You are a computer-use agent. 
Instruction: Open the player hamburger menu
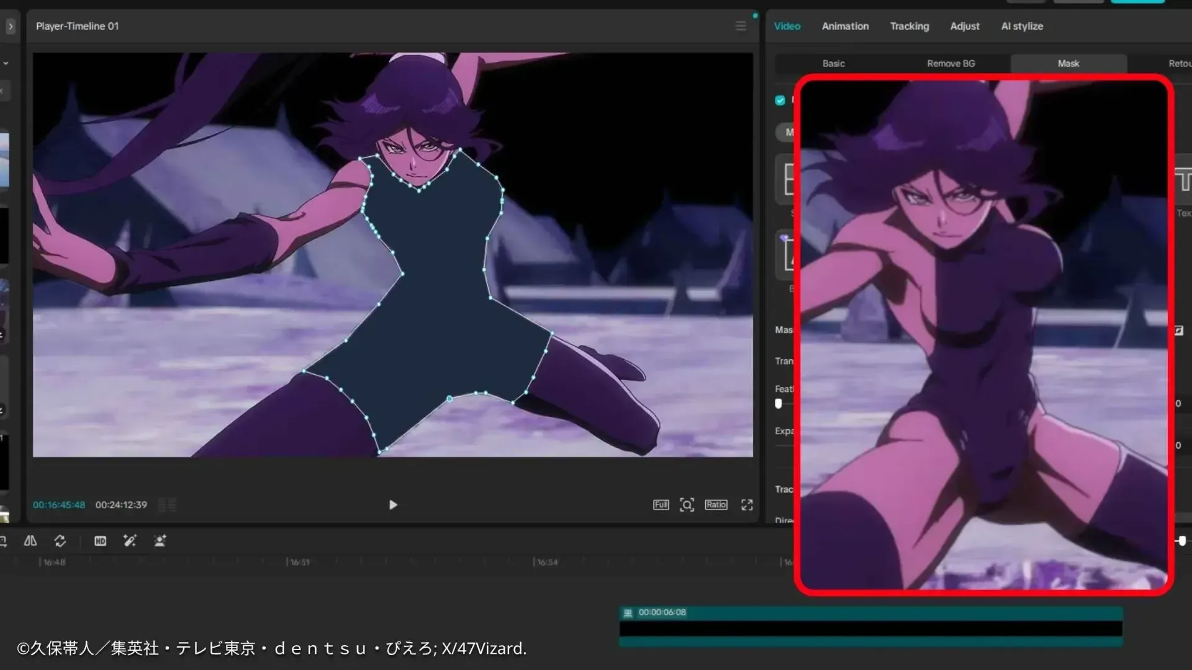(741, 26)
